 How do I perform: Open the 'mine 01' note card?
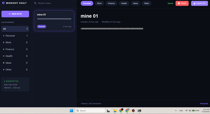point(54,21)
